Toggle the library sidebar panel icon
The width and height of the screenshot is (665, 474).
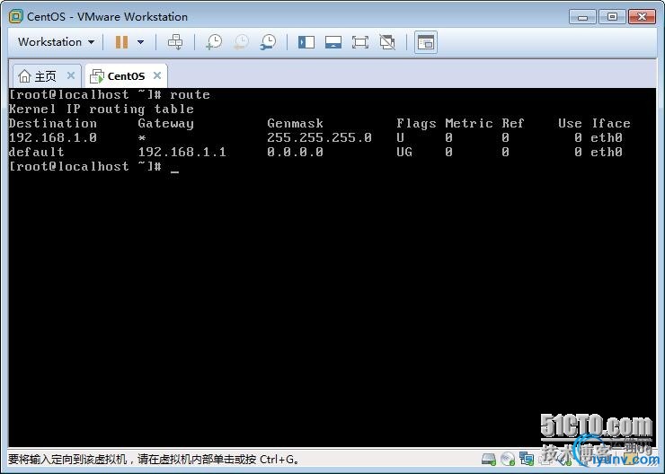coord(306,42)
